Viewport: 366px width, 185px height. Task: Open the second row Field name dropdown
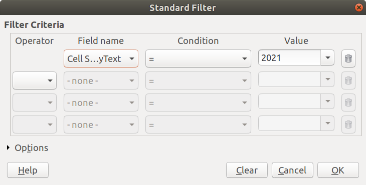click(x=101, y=80)
